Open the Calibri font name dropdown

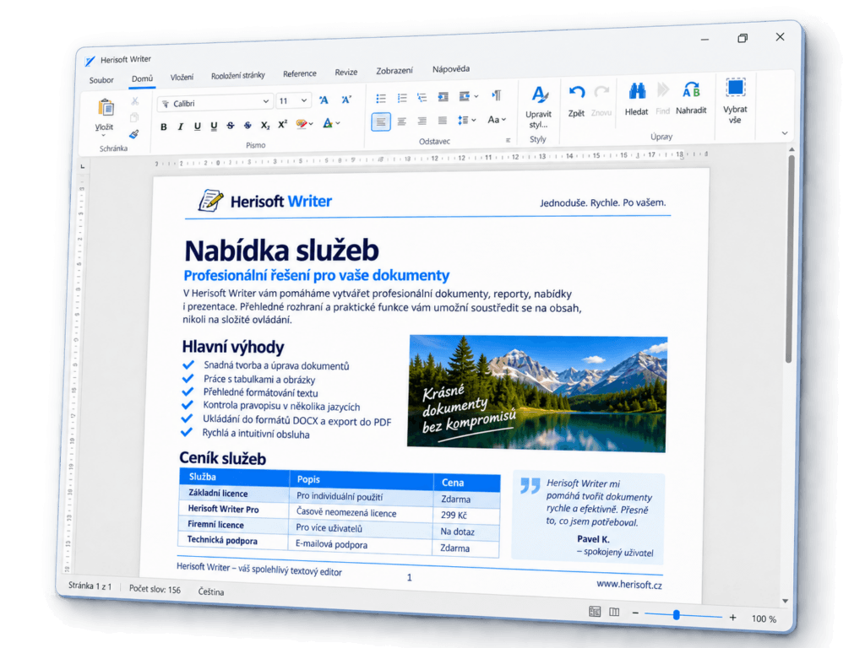[x=265, y=101]
